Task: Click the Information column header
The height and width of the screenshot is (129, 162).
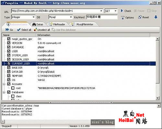Action: pos(93,35)
